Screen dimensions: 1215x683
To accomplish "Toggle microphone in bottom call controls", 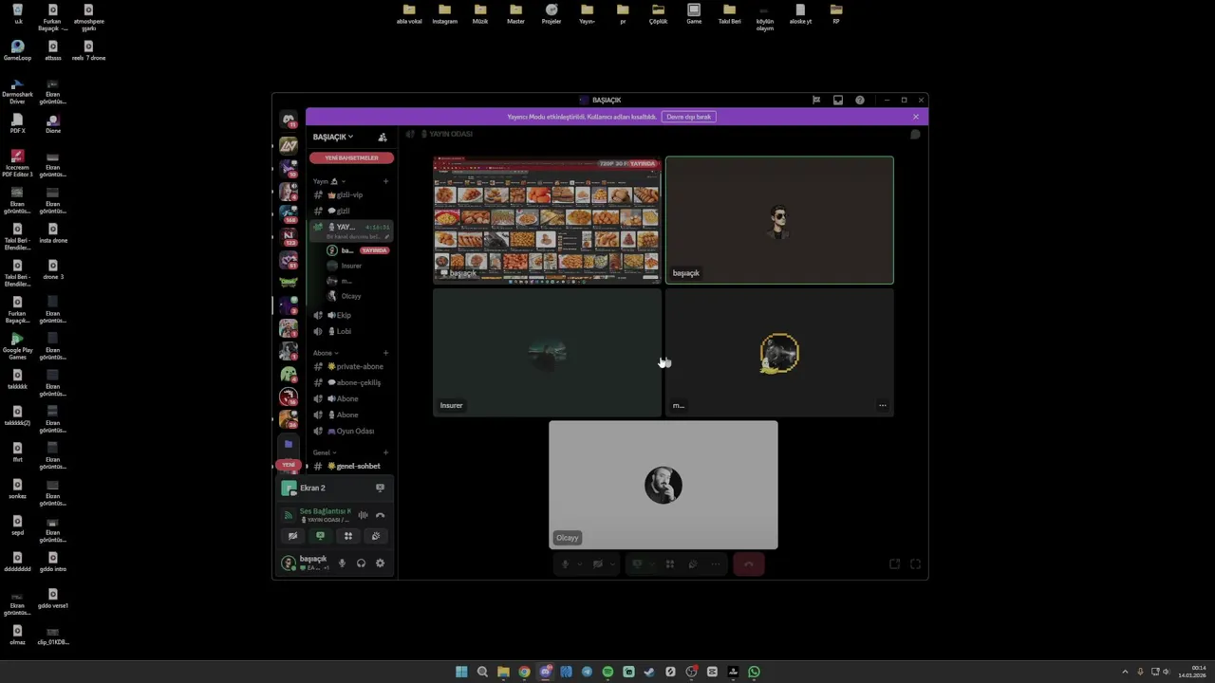I will coord(565,564).
